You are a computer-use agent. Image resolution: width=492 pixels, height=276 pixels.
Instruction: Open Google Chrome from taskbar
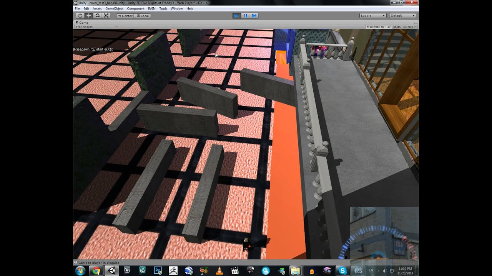[96, 271]
